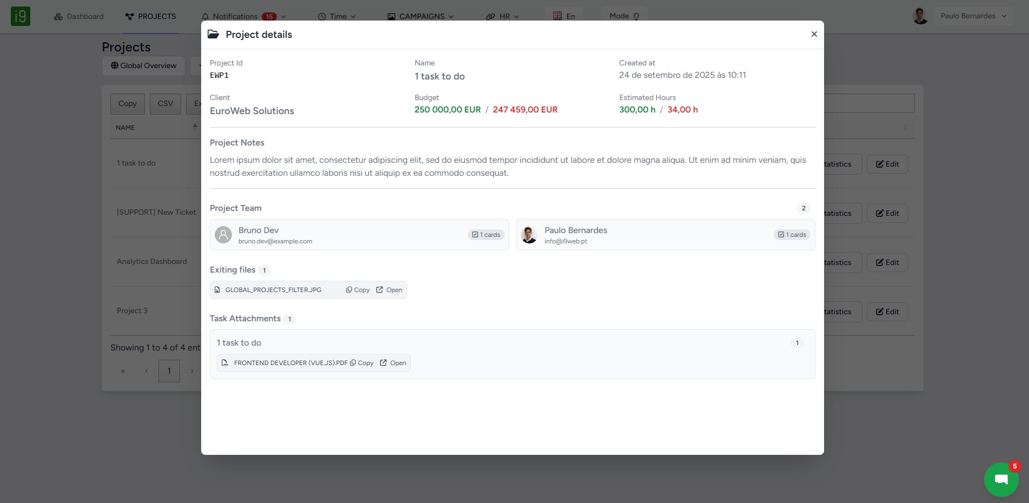Image resolution: width=1029 pixels, height=503 pixels.
Task: Open GLOBAL_PROJECTS_FILTER.JPG in a new tab
Action: (389, 290)
